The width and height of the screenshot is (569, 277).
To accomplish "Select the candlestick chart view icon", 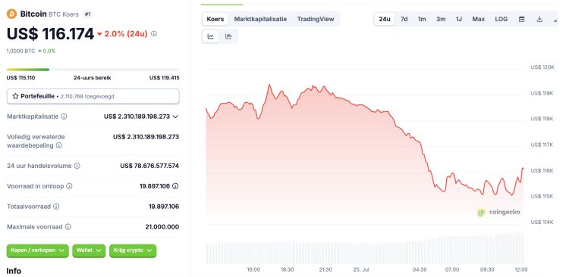I will tap(228, 36).
